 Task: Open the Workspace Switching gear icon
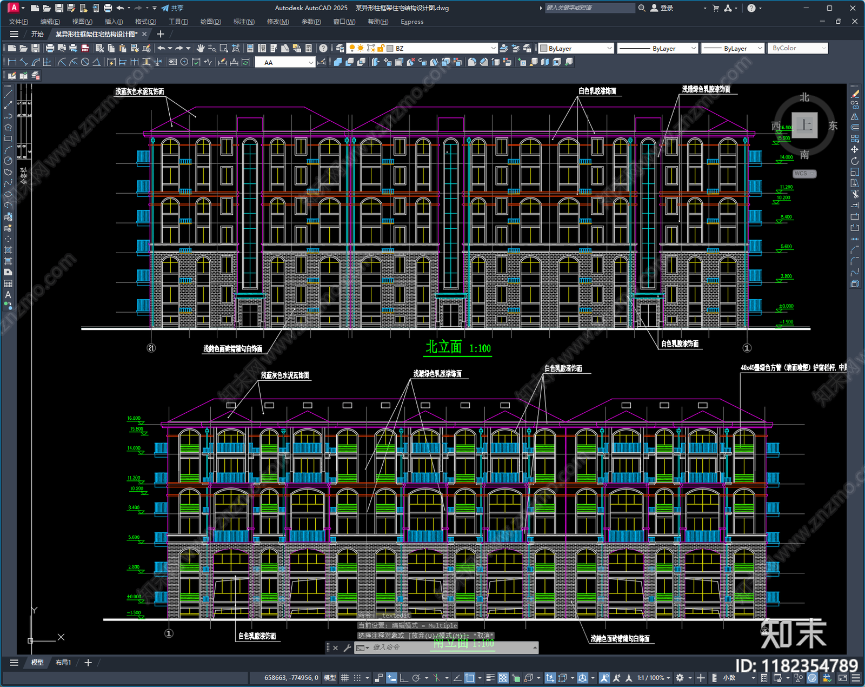click(x=680, y=678)
